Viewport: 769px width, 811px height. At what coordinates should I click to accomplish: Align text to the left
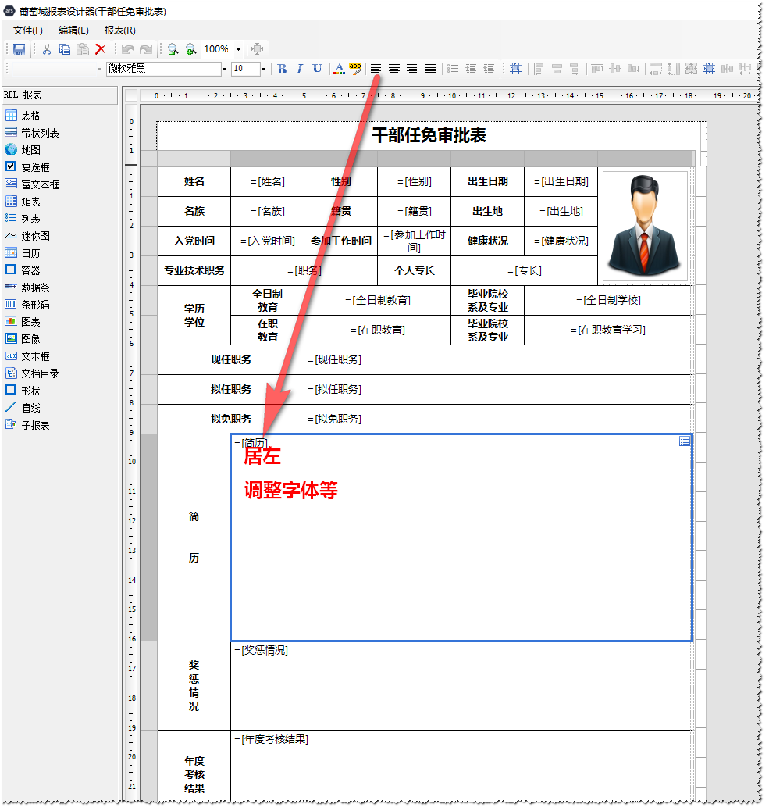click(x=376, y=69)
